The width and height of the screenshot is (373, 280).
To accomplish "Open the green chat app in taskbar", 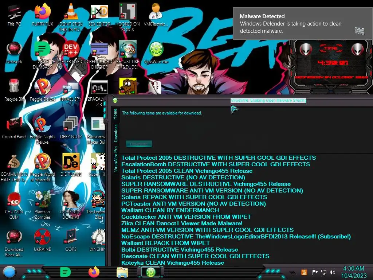I will 66,272.
